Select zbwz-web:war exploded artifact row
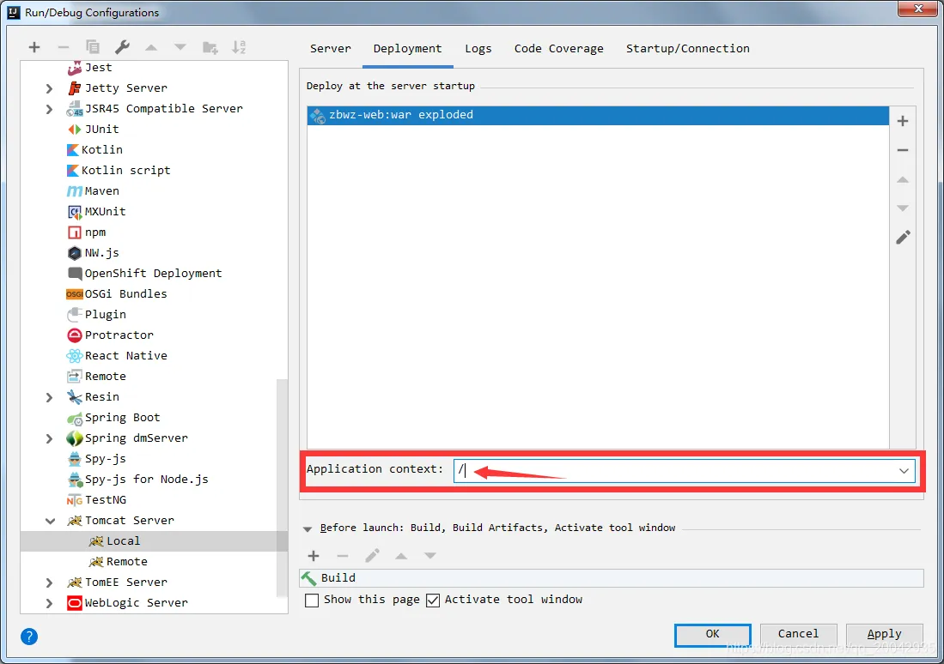 [x=598, y=116]
